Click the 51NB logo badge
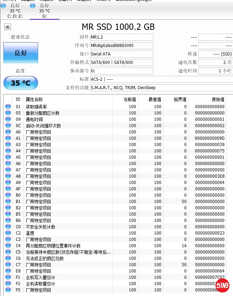Viewport: 233px width, 296px height. tap(222, 285)
